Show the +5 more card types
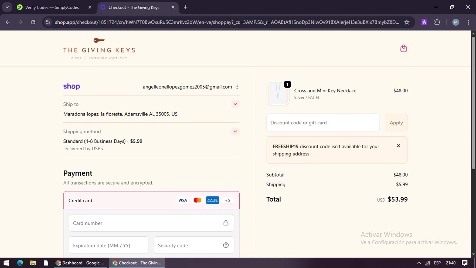Viewport: 476px width, 268px height. coord(228,200)
